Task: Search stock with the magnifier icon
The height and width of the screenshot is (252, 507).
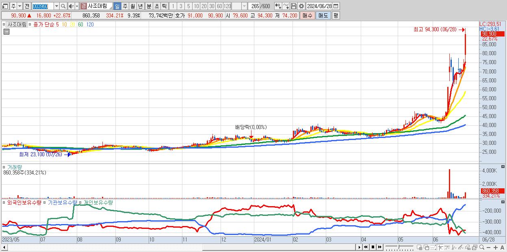Action: pos(63,6)
